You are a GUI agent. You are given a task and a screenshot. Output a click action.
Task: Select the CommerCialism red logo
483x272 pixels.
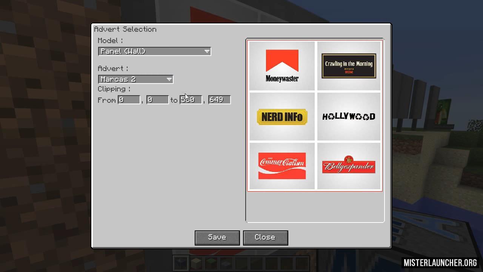click(x=282, y=166)
